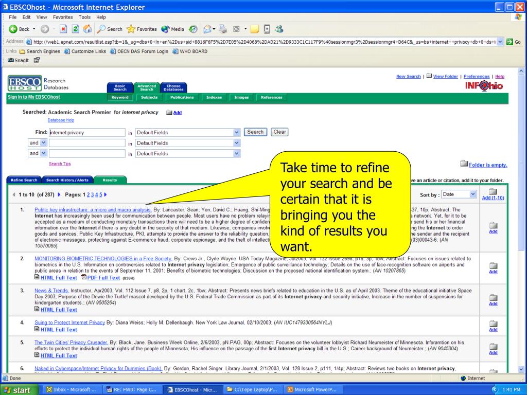Open the Sort by Date dropdown
527x395 pixels.
tap(472, 194)
